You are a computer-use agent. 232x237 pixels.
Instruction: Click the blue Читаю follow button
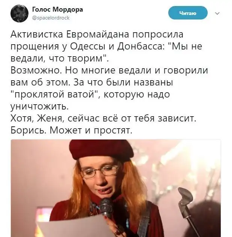pyautogui.click(x=188, y=13)
